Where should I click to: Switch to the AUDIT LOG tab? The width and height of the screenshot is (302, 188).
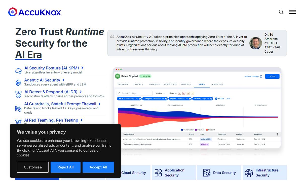pyautogui.click(x=217, y=84)
